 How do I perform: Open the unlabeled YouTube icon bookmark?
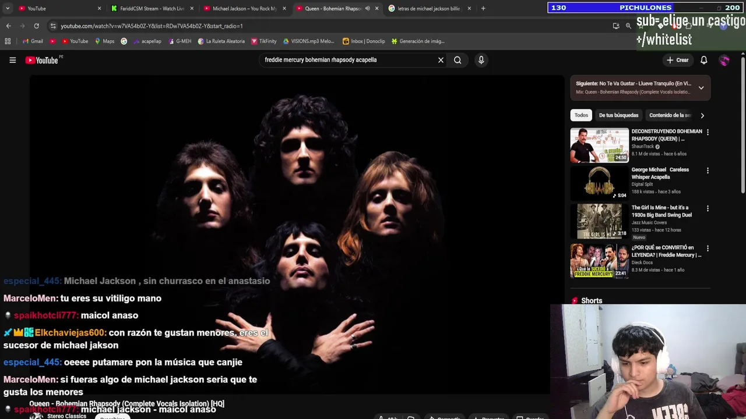tap(52, 41)
